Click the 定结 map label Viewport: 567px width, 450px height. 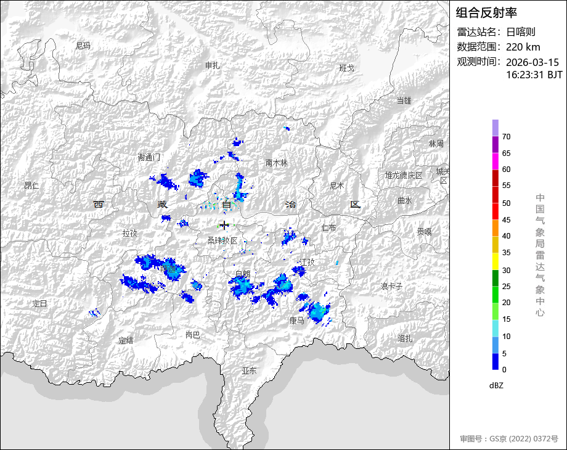126,340
